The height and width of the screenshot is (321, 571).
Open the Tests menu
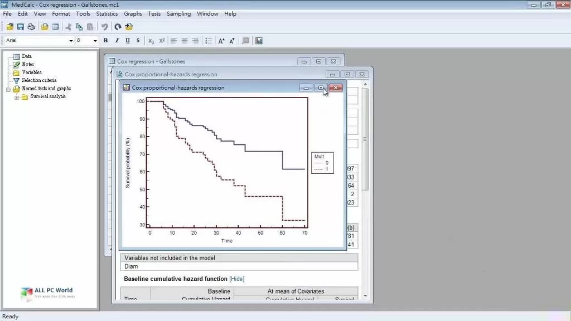[154, 14]
